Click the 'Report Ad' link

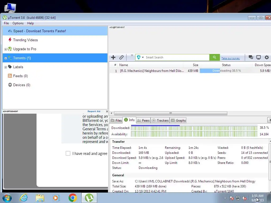[x=94, y=111]
